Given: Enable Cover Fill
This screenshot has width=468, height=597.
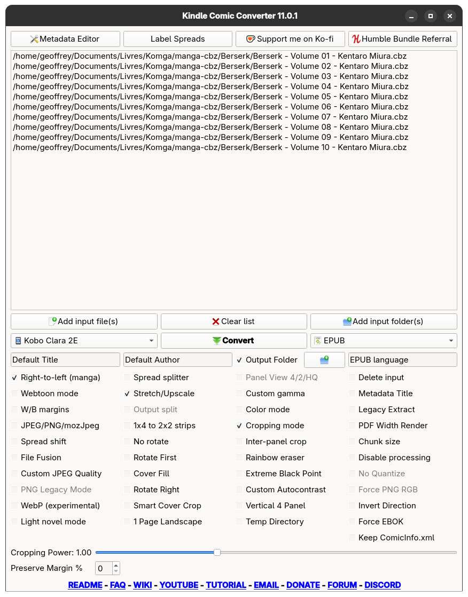Looking at the screenshot, I should (127, 473).
